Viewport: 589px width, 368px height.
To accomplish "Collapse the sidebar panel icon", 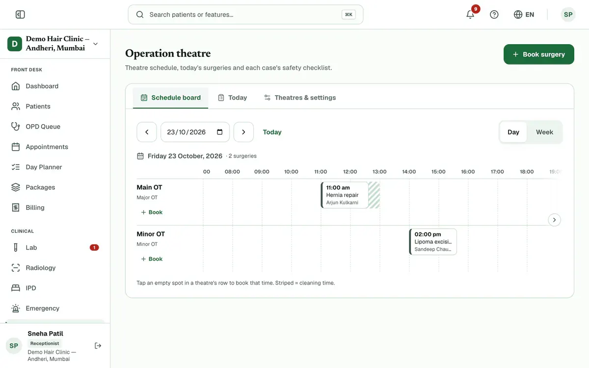I will (20, 15).
